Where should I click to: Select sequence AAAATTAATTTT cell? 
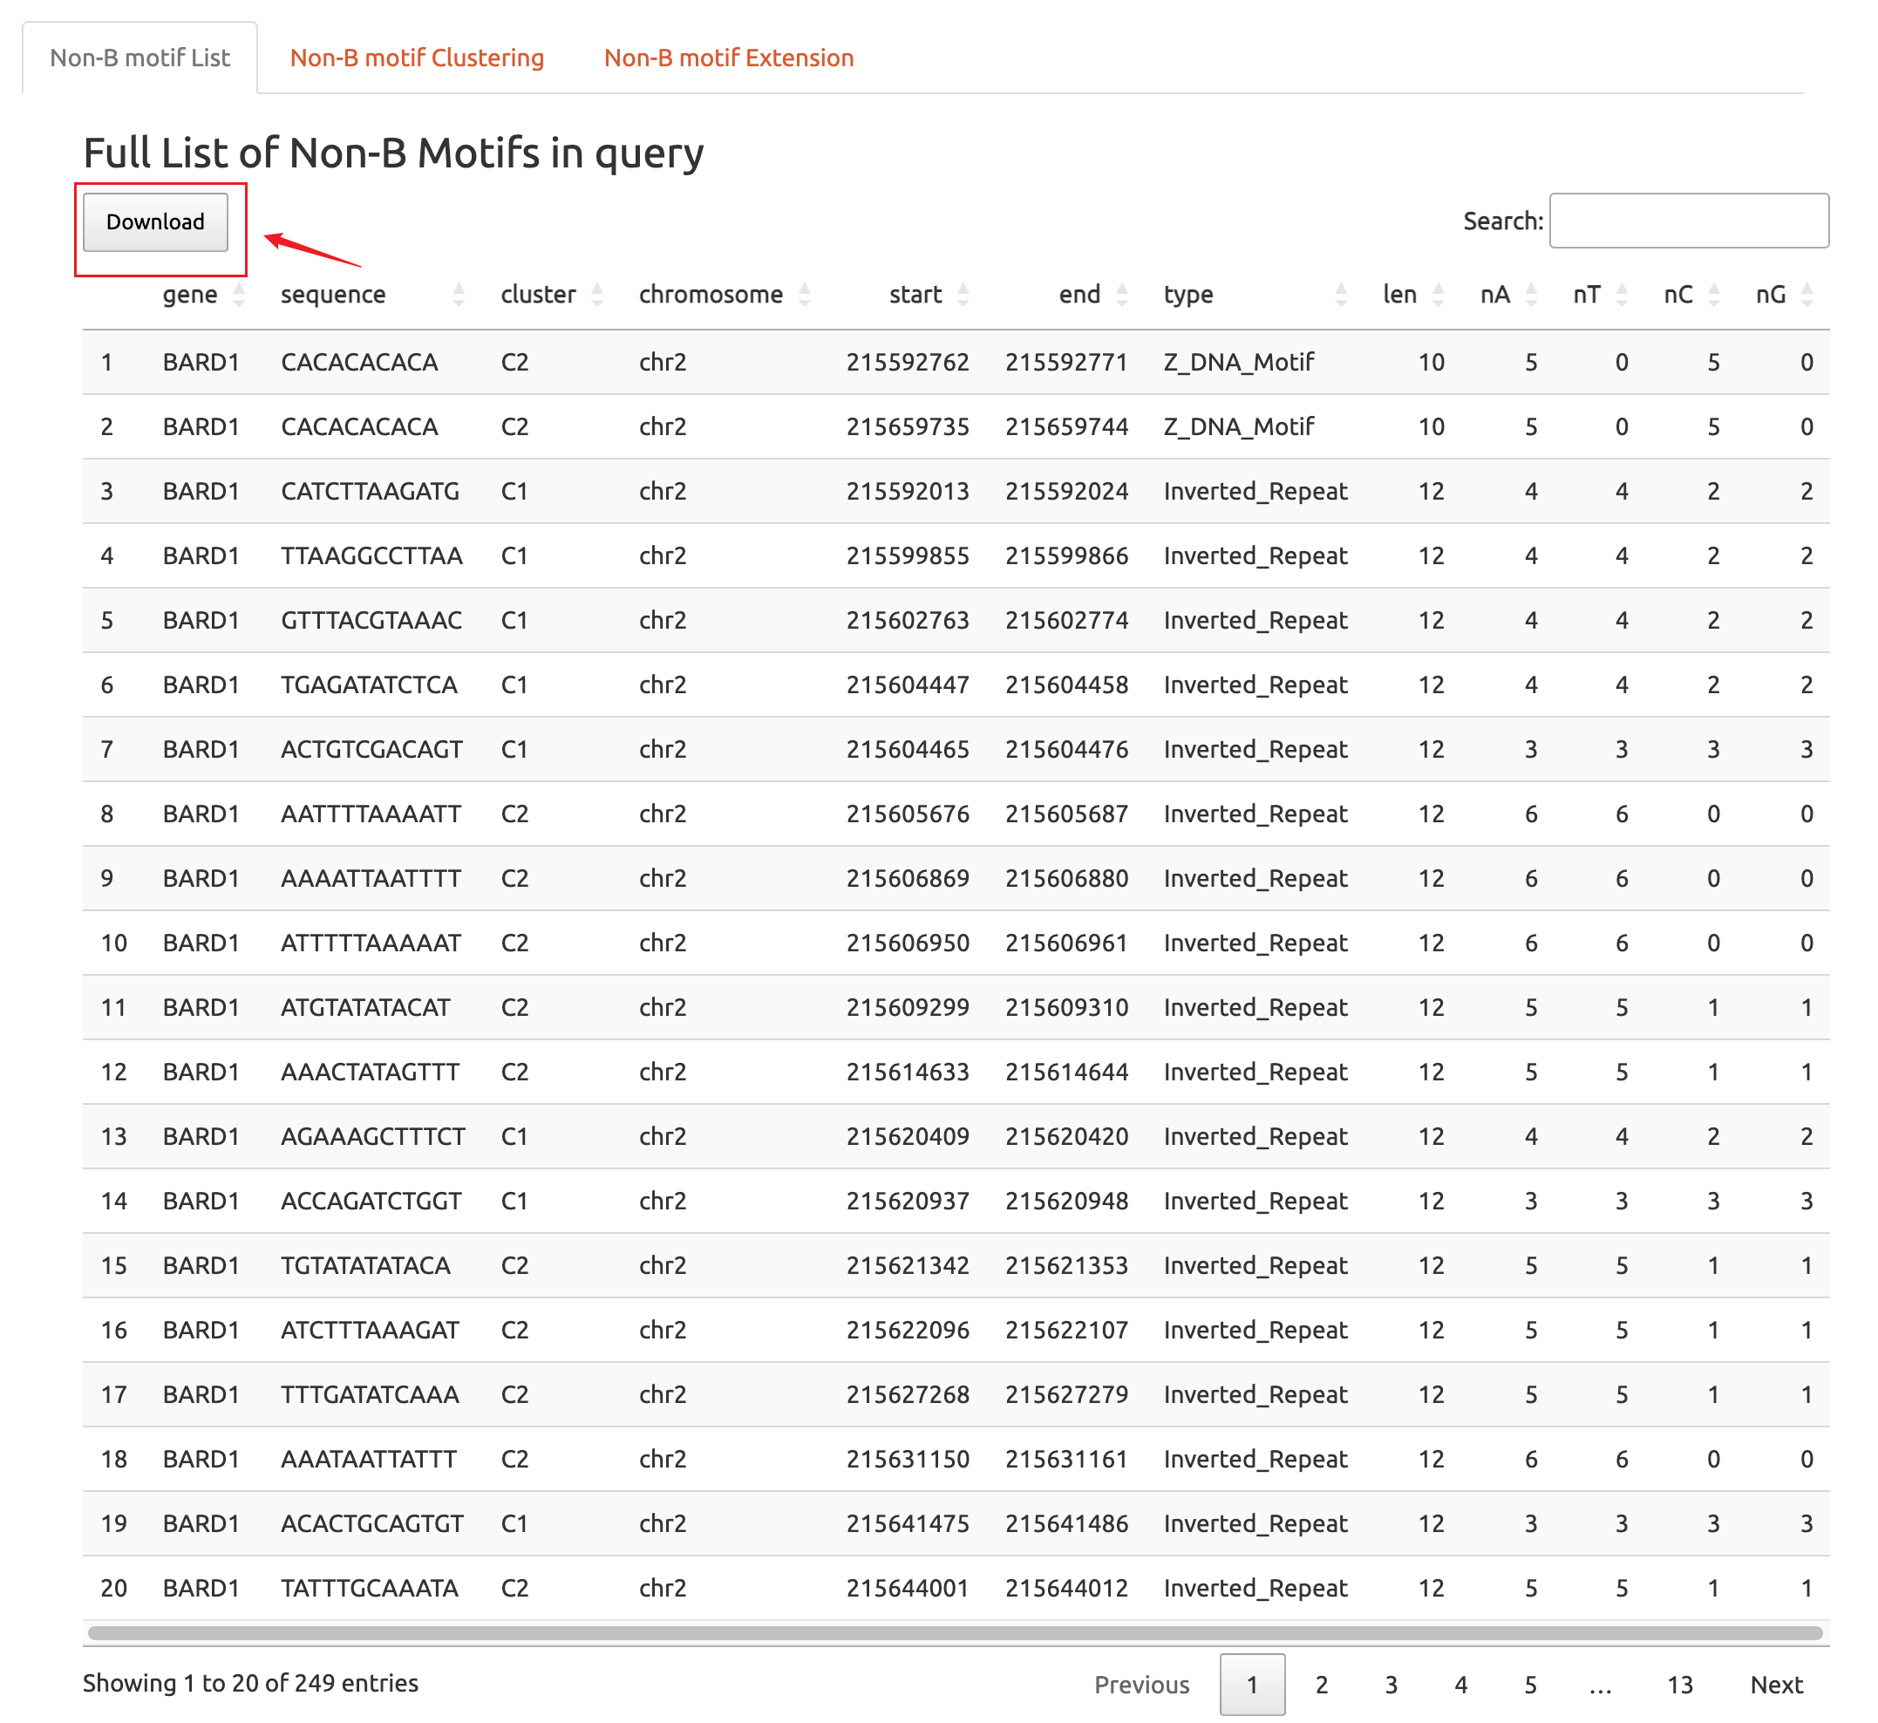pyautogui.click(x=371, y=878)
